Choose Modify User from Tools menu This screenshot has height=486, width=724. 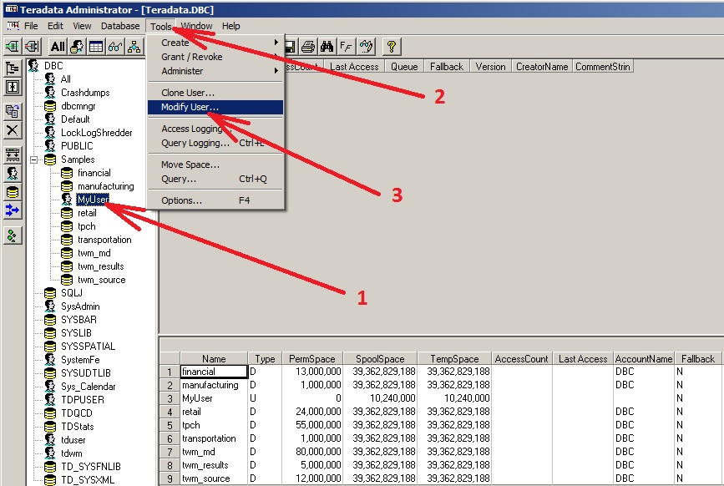click(215, 107)
